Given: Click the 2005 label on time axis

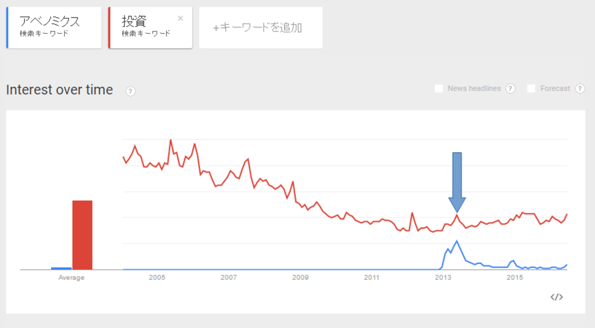Looking at the screenshot, I should 157,278.
